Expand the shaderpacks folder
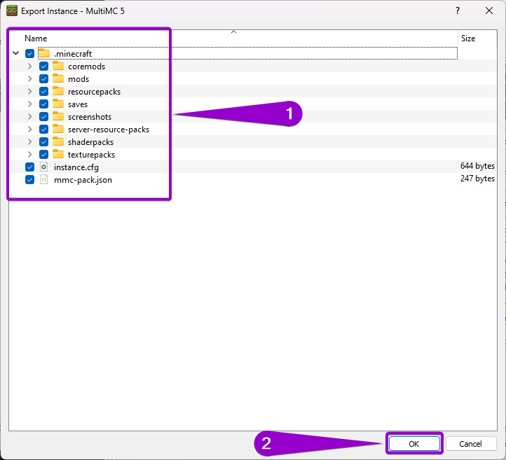The width and height of the screenshot is (506, 460). [29, 142]
